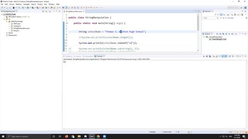This screenshot has width=248, height=139.
Task: Click the Run Last Tool toolbar icon
Action: (x=38, y=8)
